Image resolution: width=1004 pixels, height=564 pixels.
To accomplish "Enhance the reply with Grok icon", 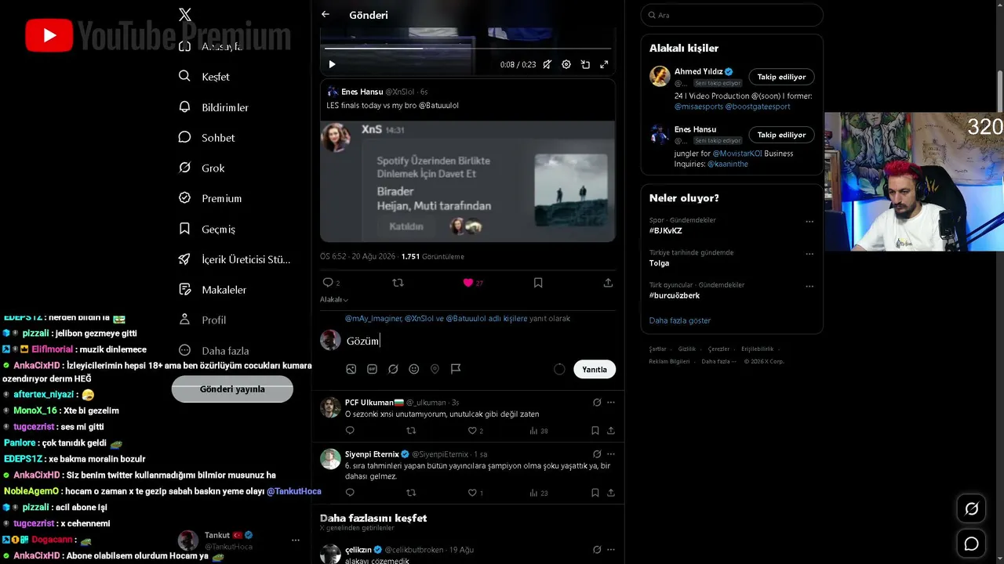I will [393, 369].
